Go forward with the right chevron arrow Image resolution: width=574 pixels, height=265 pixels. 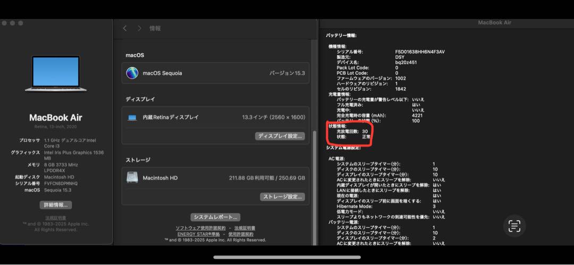tap(139, 28)
